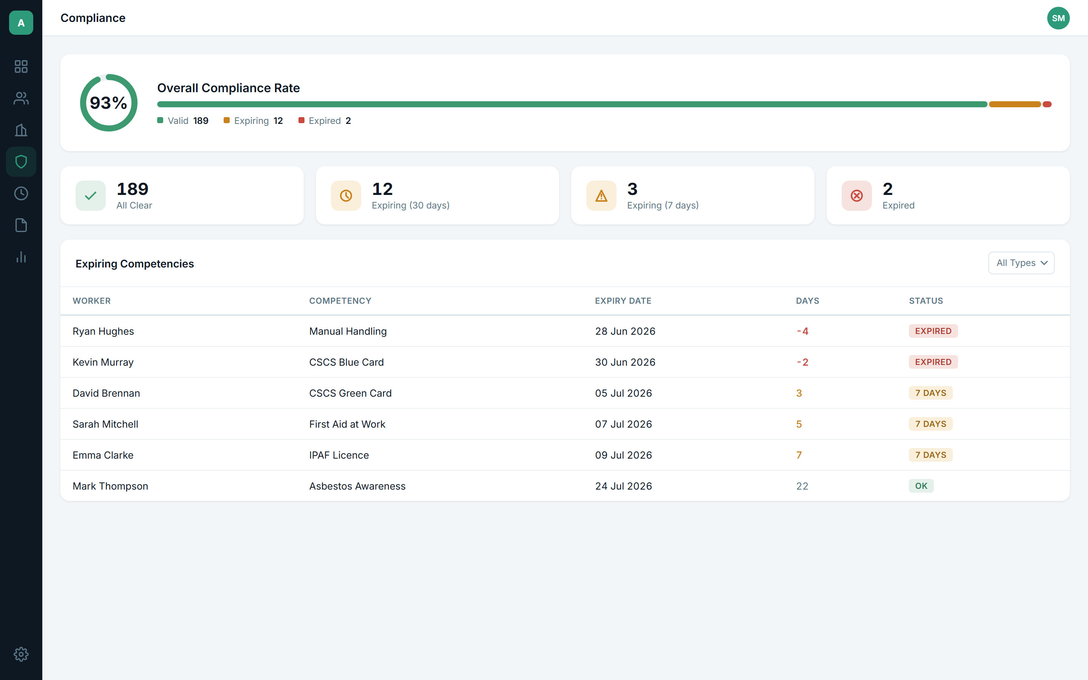Open the clock timesheets icon in sidebar
The height and width of the screenshot is (680, 1088).
pyautogui.click(x=21, y=193)
